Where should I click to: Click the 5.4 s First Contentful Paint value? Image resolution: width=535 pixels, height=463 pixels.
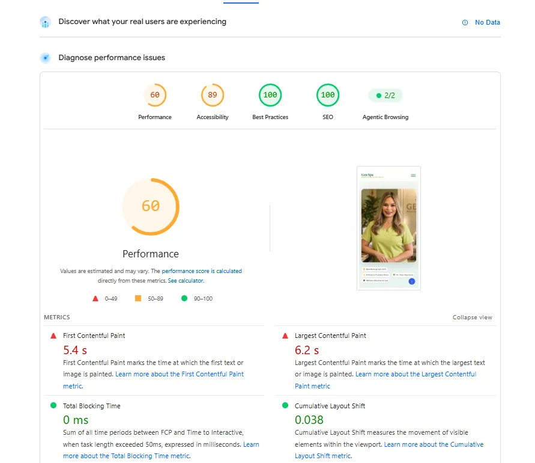click(x=75, y=350)
